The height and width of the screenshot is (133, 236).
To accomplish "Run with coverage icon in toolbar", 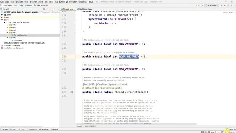I will coord(228,6).
